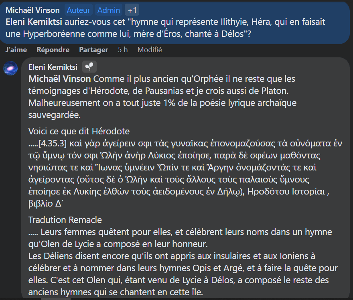
Task: Click the Admin badge
Action: coord(108,10)
